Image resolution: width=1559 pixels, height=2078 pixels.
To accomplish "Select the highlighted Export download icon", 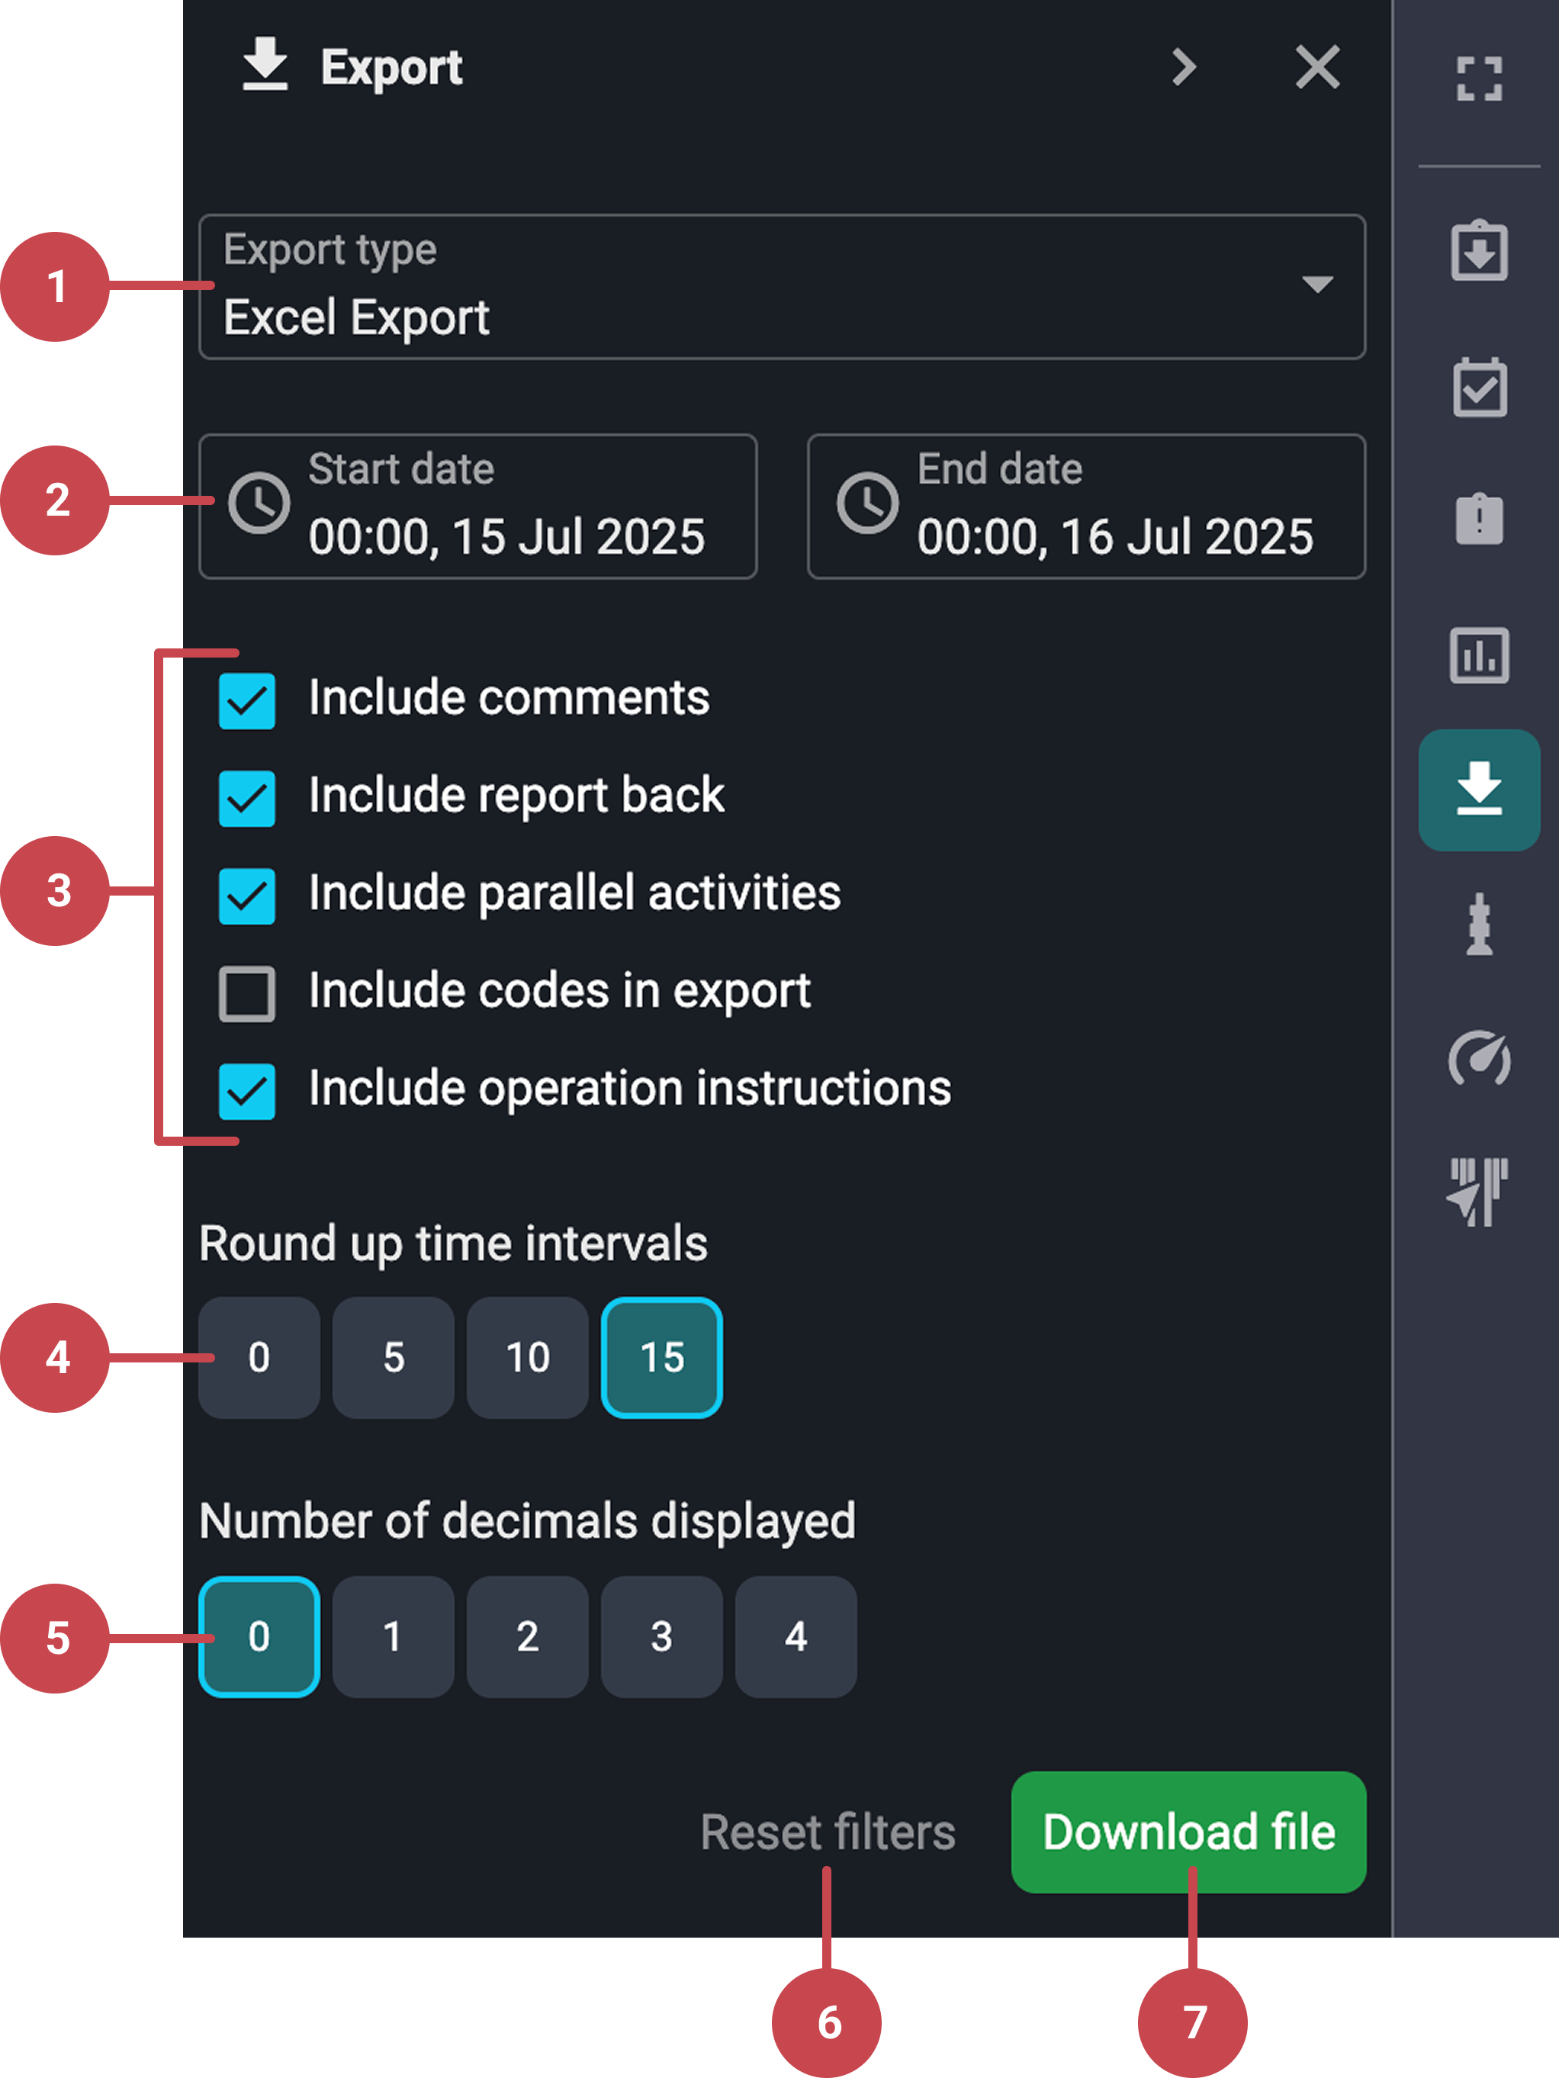I will pos(1479,789).
